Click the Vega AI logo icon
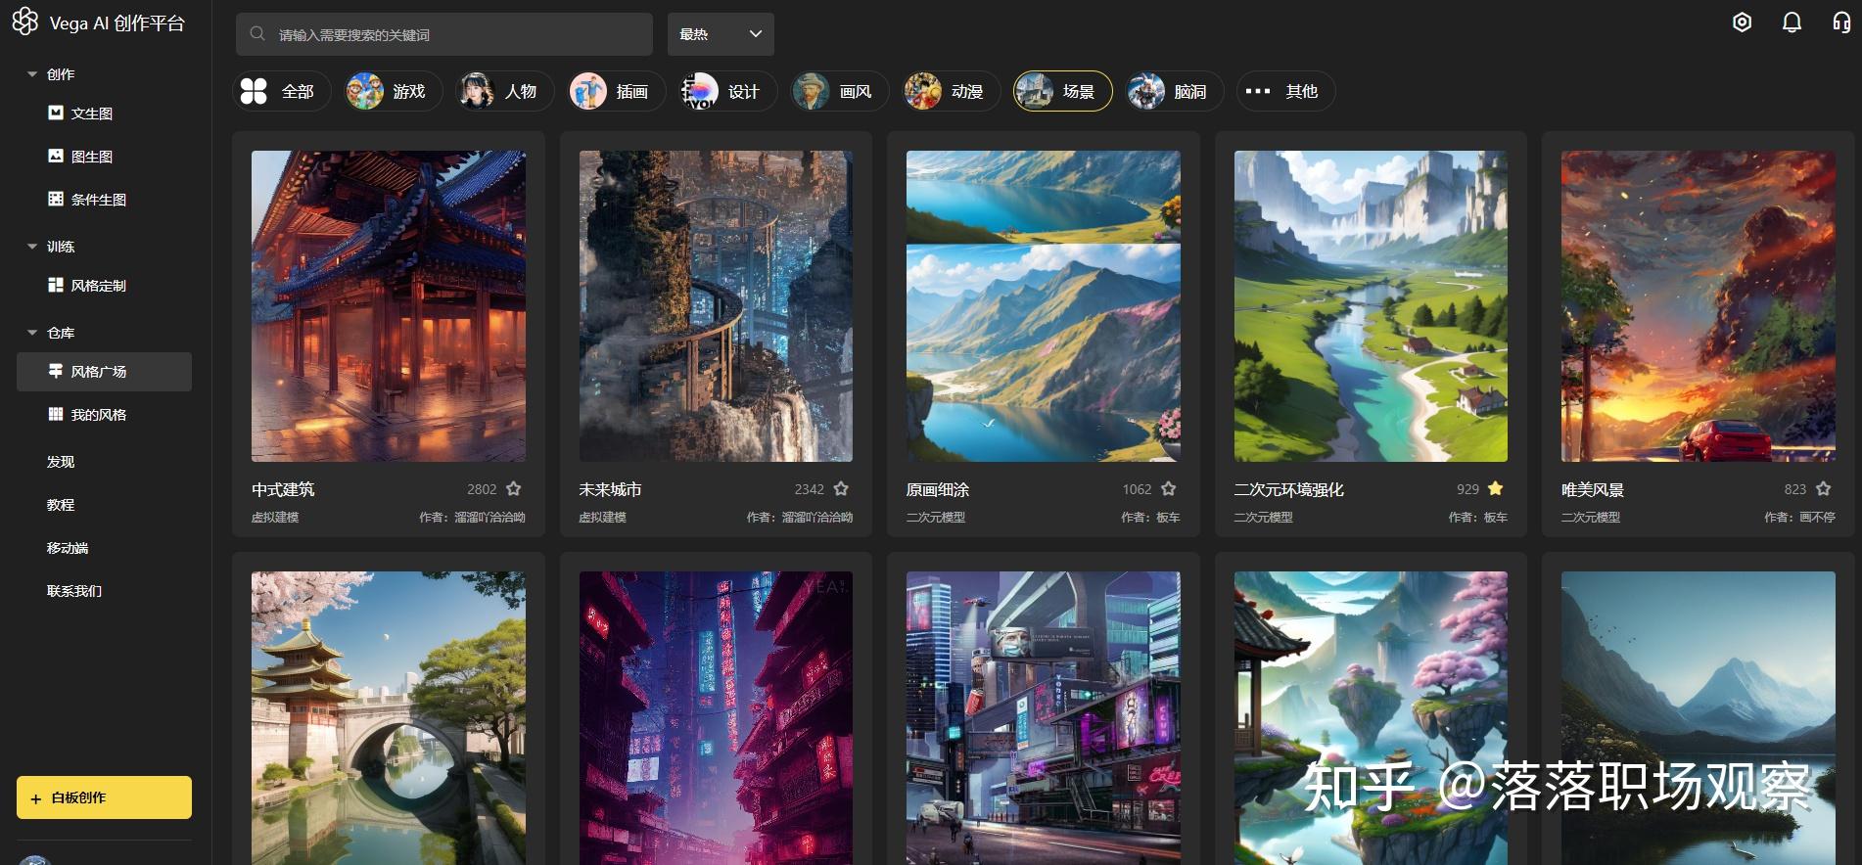The image size is (1862, 865). coord(24,22)
